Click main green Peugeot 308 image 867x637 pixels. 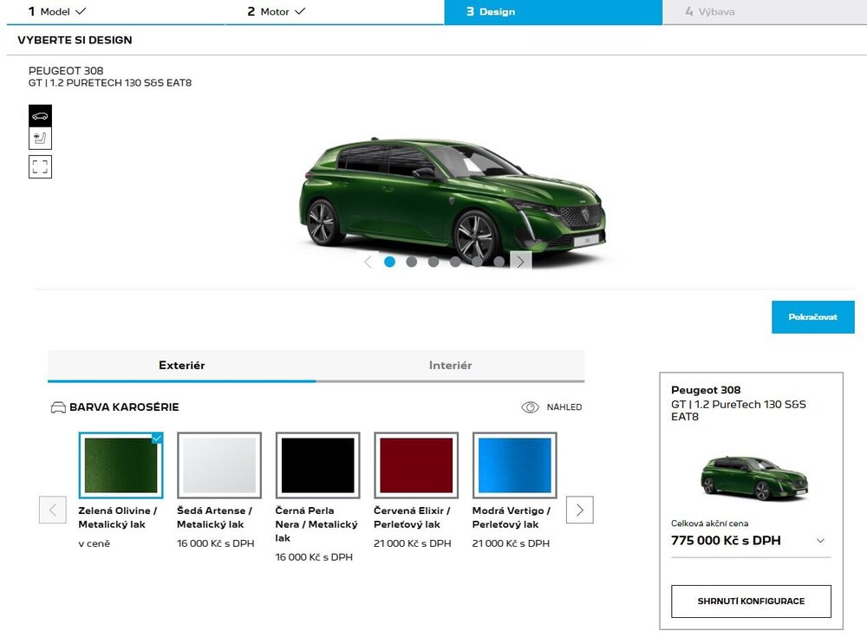(453, 200)
